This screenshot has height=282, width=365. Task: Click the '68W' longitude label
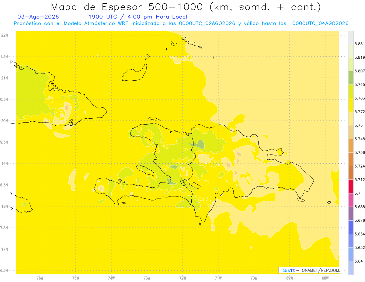pos(325,278)
